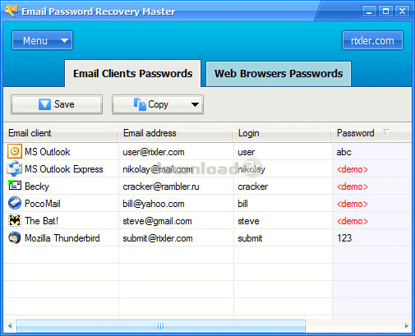The image size is (415, 336).
Task: Click the horizontal scrollbar thumb
Action: [x=161, y=326]
